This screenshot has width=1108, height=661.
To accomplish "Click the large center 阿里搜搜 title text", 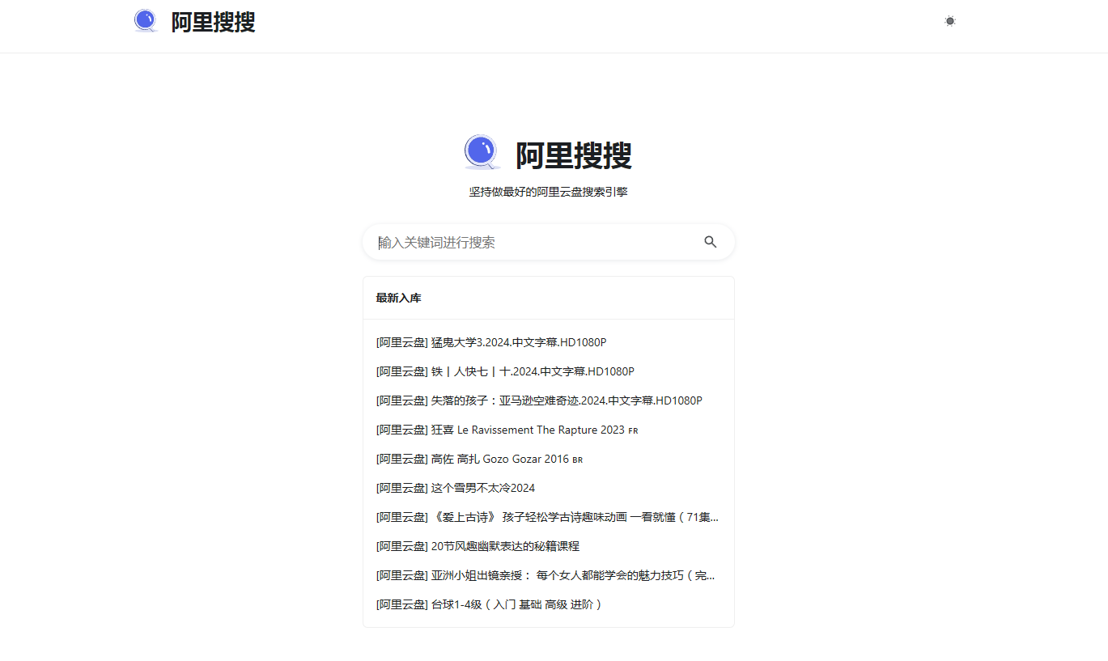I will click(x=574, y=155).
